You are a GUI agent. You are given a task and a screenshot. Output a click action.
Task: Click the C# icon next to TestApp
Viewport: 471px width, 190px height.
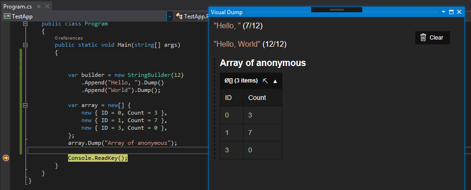7,16
